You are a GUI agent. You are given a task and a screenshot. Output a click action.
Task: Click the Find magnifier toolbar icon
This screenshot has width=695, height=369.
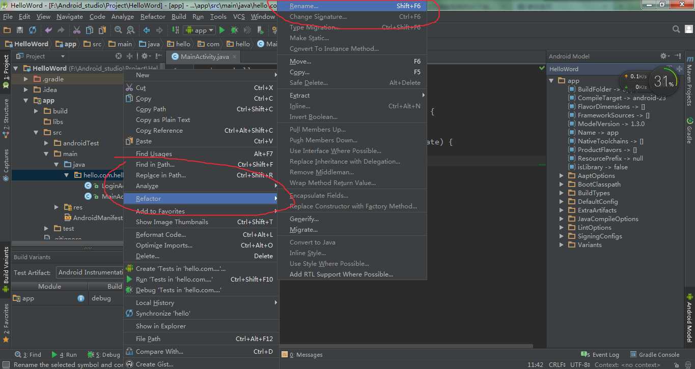118,30
